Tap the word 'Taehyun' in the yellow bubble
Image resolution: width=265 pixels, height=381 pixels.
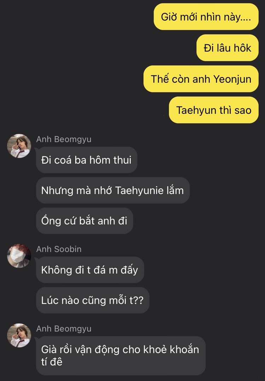(x=197, y=111)
